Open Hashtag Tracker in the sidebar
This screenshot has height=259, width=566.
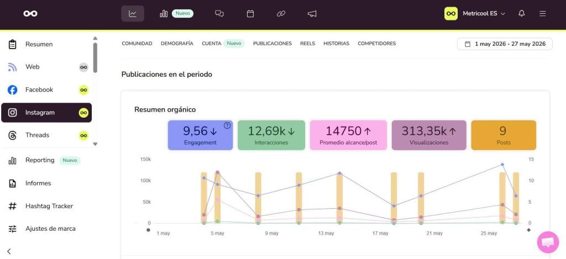click(46, 207)
